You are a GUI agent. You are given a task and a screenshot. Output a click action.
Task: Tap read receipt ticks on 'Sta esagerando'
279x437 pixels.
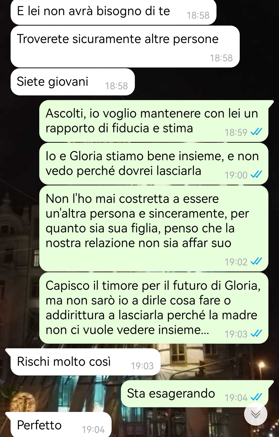point(257,397)
